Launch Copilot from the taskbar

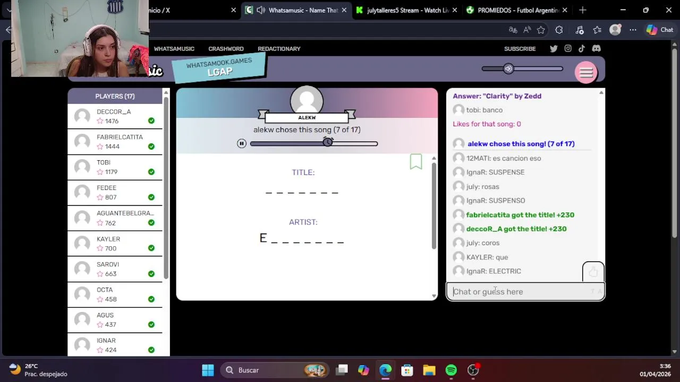(x=363, y=370)
